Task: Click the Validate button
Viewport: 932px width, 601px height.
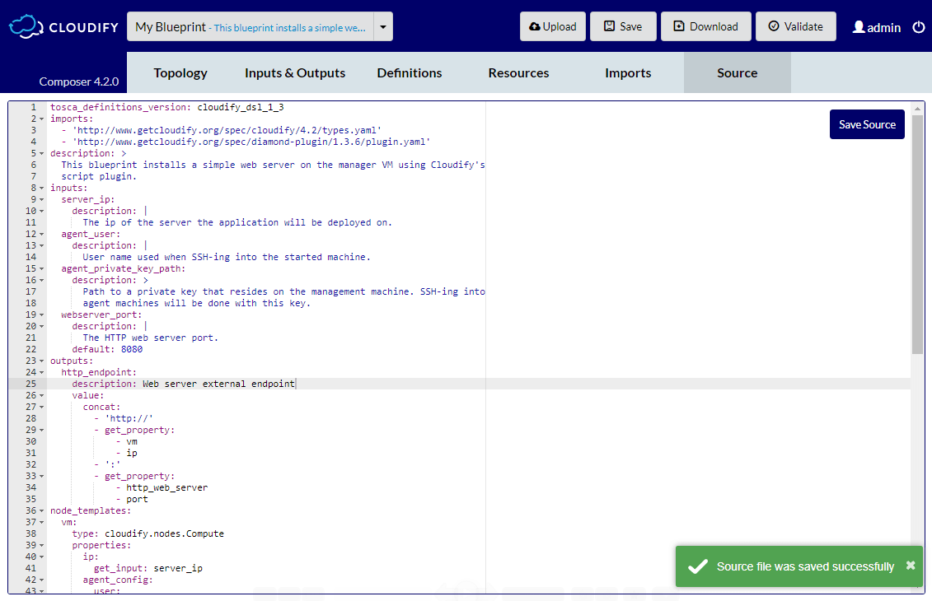Action: (795, 26)
